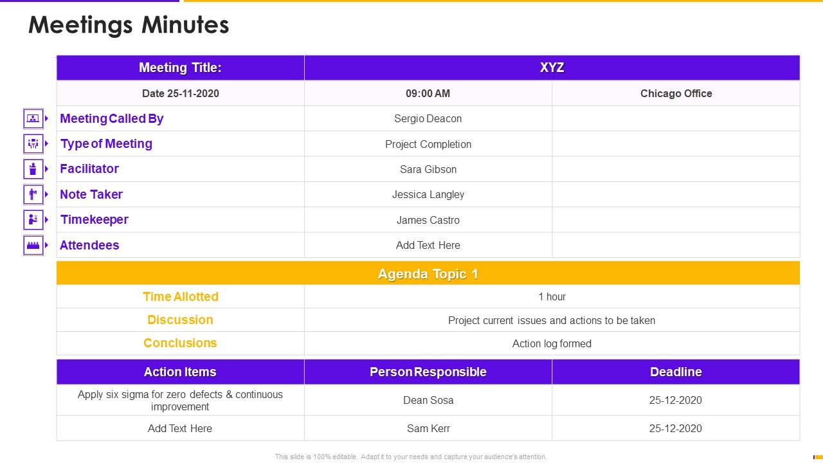The height and width of the screenshot is (463, 823).
Task: Click Add Text Here in Attendees row
Action: [428, 245]
